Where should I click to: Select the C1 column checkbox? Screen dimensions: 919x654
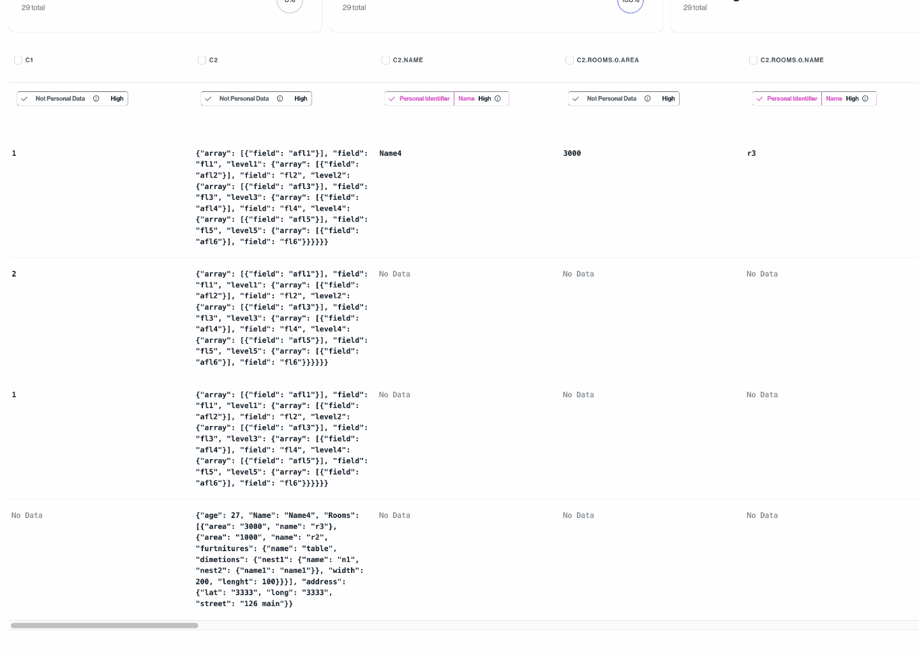pyautogui.click(x=18, y=60)
